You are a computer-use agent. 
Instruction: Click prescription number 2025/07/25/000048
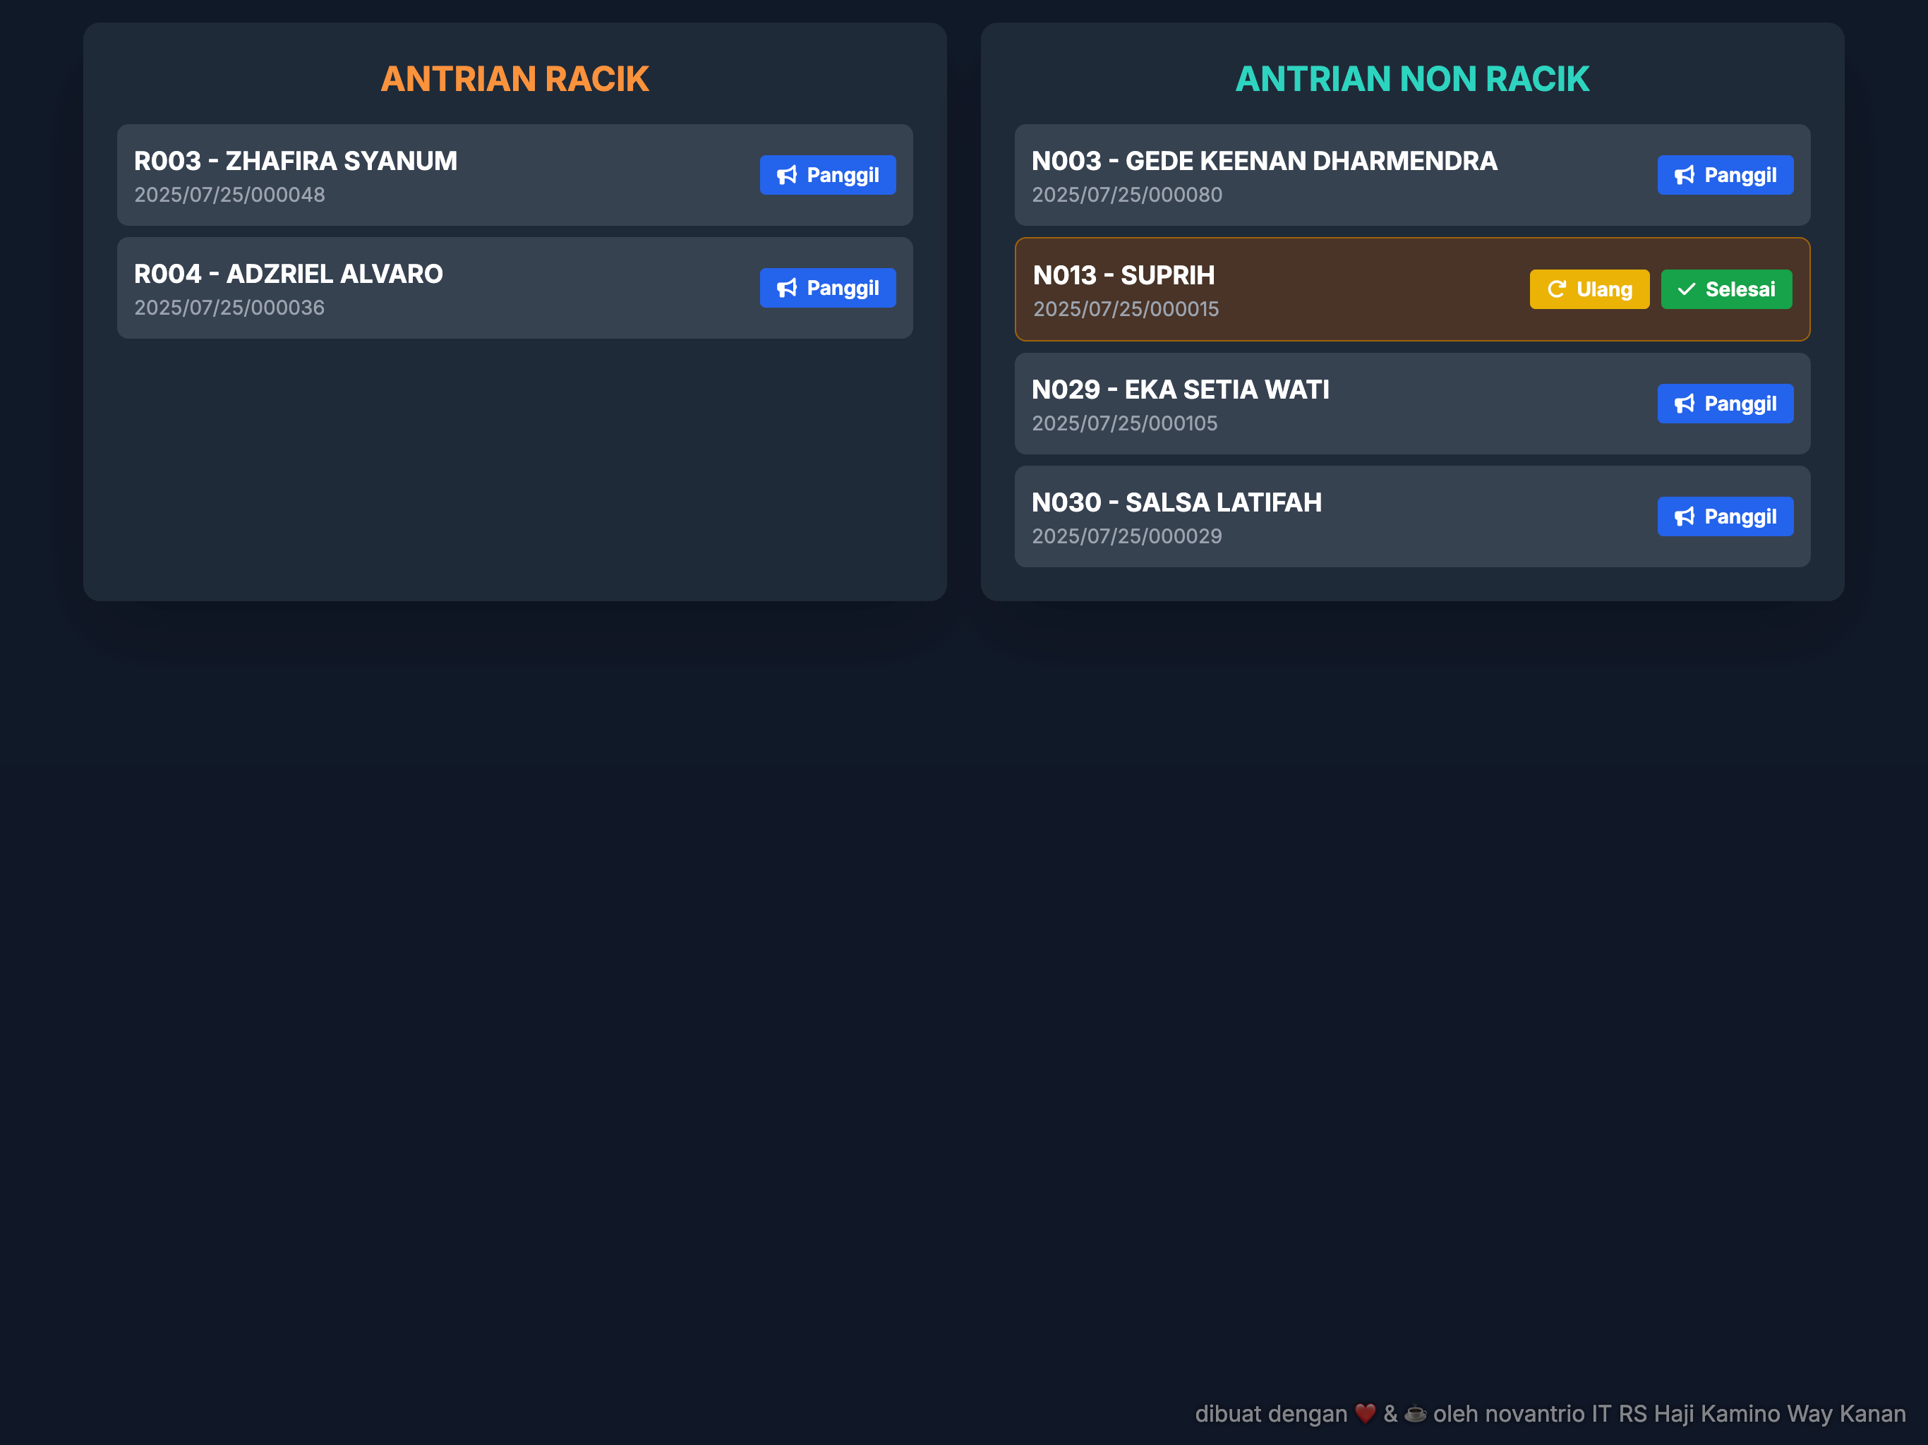[x=229, y=195]
